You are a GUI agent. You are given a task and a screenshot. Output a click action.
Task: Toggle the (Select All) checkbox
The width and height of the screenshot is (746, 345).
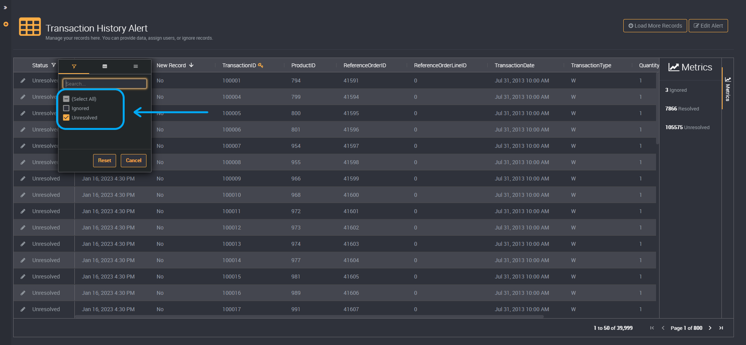point(66,99)
